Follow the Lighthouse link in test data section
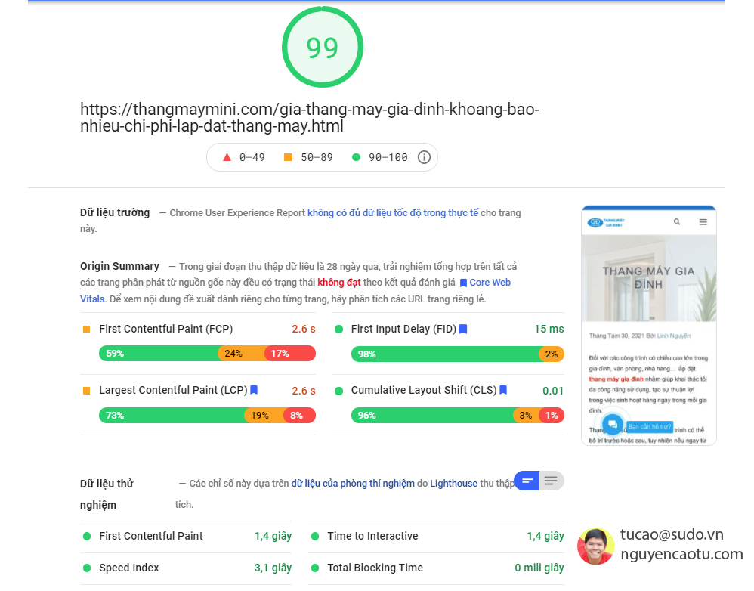 click(x=453, y=483)
